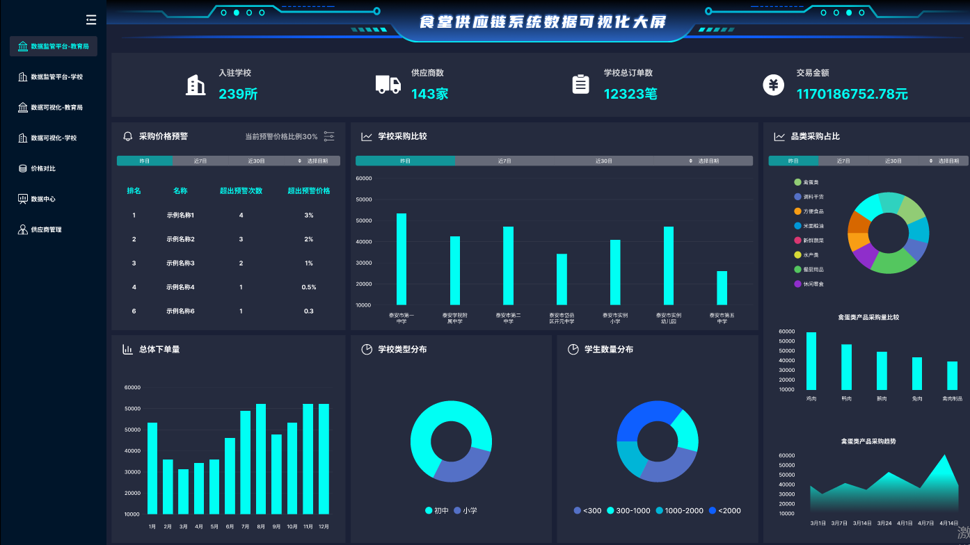The image size is (970, 545).
Task: Toggle the 新鲜蔬菜 legend item in 品类采购占比
Action: pos(810,241)
